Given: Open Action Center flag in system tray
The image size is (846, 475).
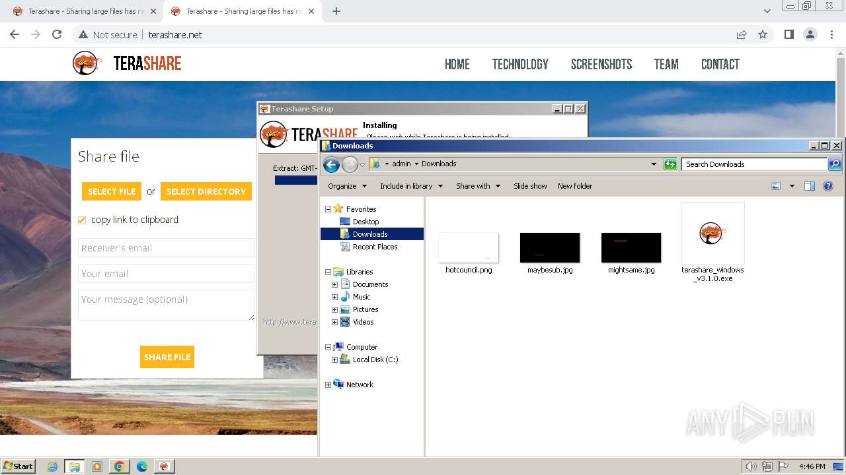Looking at the screenshot, I should [x=783, y=466].
